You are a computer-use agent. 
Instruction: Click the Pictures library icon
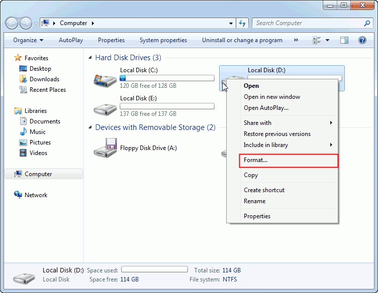click(x=23, y=142)
